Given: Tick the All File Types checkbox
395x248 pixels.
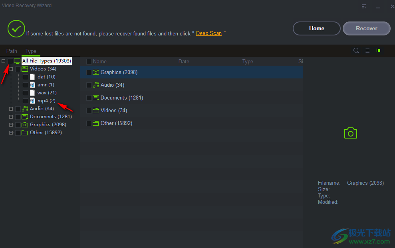Looking at the screenshot, I should pos(10,61).
